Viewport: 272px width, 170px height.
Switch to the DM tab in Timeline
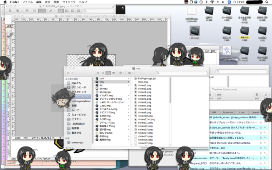click(x=214, y=112)
